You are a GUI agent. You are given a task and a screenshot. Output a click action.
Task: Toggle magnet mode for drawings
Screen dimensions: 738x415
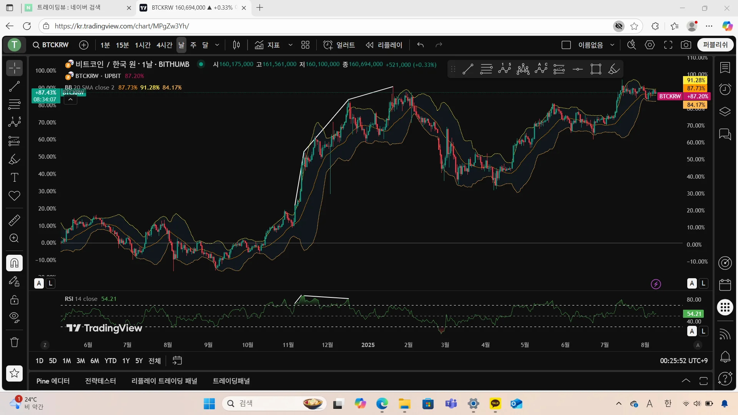pyautogui.click(x=14, y=263)
